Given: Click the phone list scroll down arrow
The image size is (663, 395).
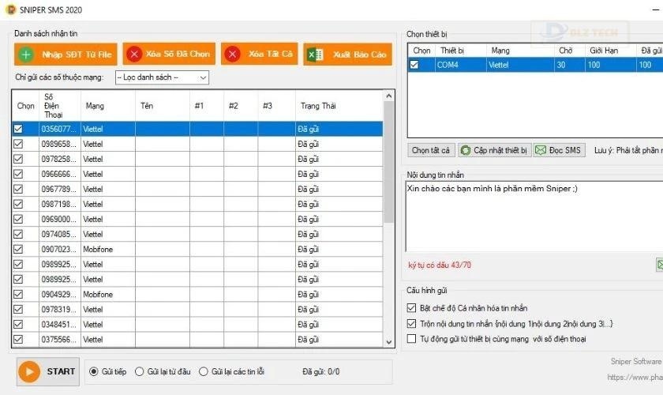Looking at the screenshot, I should click(388, 341).
